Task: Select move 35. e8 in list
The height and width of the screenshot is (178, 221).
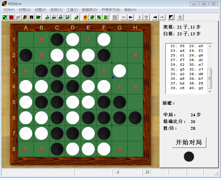Action: [x=178, y=79]
